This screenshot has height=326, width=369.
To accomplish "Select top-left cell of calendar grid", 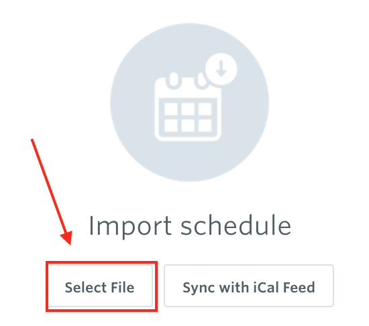I will click(171, 109).
